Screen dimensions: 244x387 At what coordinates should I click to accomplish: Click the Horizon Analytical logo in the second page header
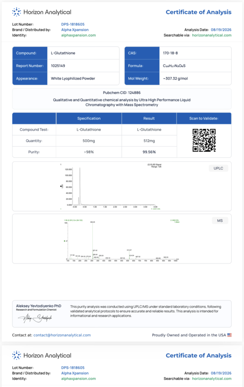[41, 355]
